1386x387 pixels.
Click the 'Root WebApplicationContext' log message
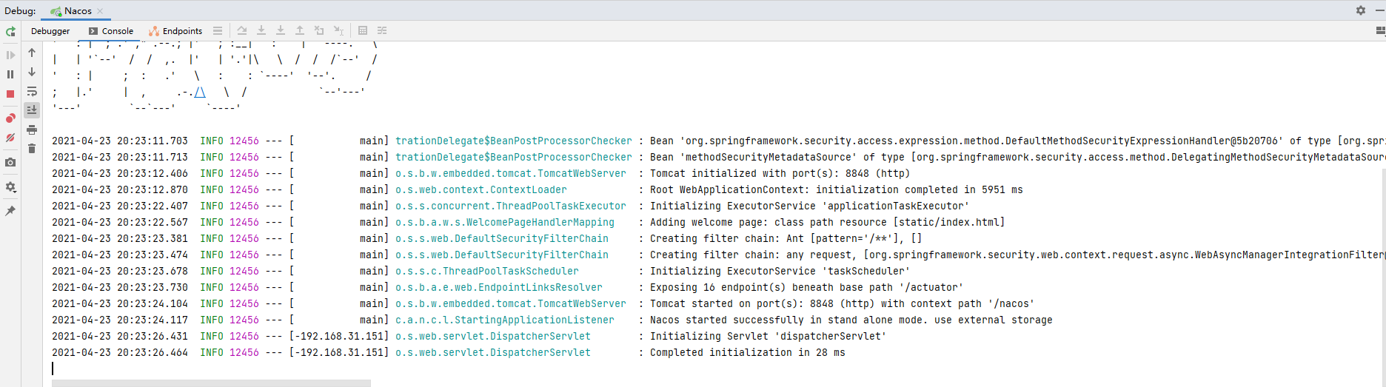coord(837,189)
